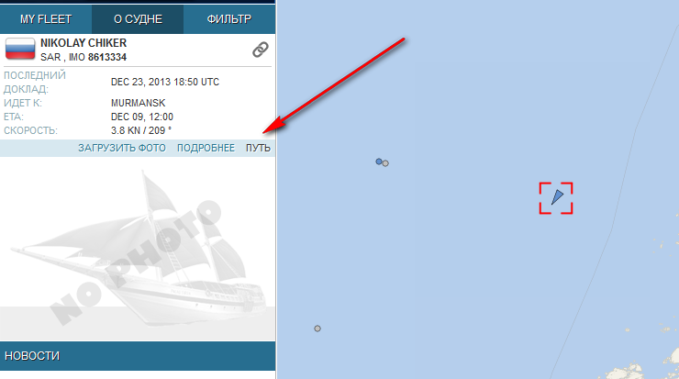Click the IMO number 8613334
This screenshot has height=379, width=679.
tap(107, 57)
